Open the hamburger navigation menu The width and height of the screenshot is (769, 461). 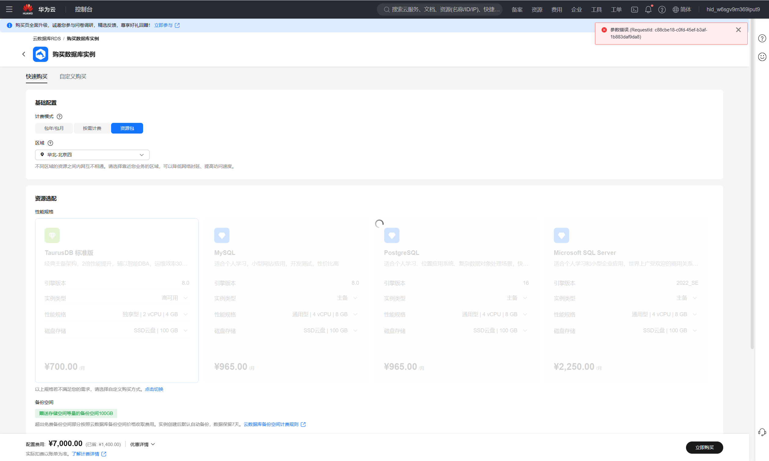click(9, 9)
